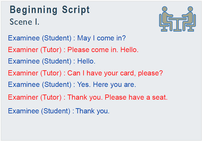Click the two people at table icon
Screen dimensions: 202x141
point(177,19)
